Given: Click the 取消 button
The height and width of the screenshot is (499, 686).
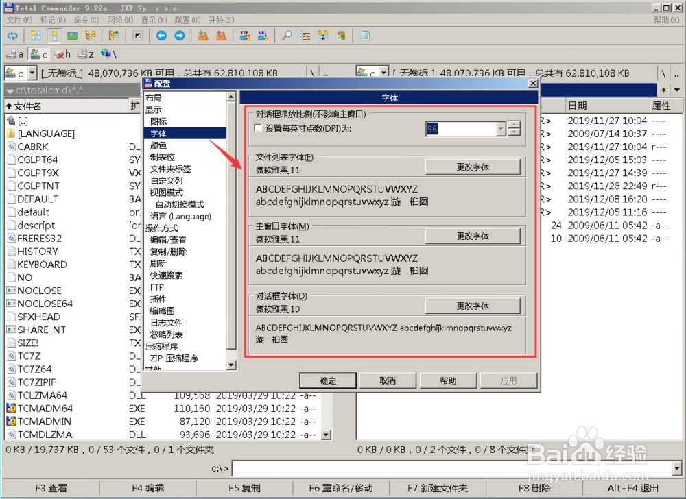Looking at the screenshot, I should (388, 380).
